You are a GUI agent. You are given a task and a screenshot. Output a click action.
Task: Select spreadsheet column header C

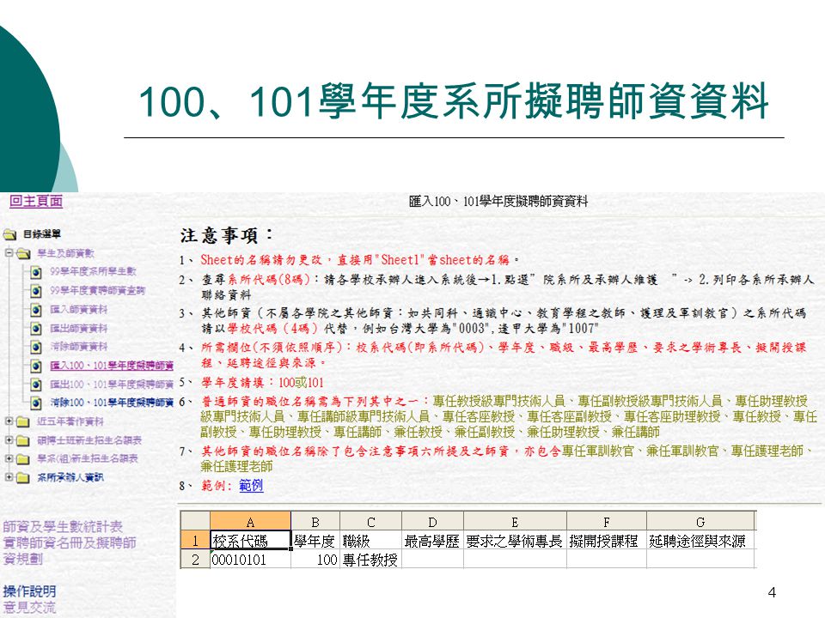[x=371, y=523]
